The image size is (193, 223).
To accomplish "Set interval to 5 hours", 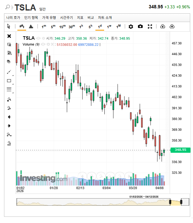I will pyautogui.click(x=90, y=26).
